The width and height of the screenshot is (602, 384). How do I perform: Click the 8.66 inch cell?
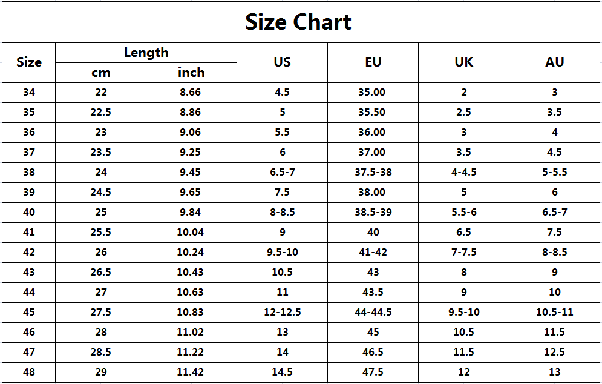[191, 93]
